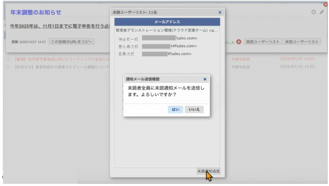Close the announcement overlay with top-right red X

pos(326,4)
